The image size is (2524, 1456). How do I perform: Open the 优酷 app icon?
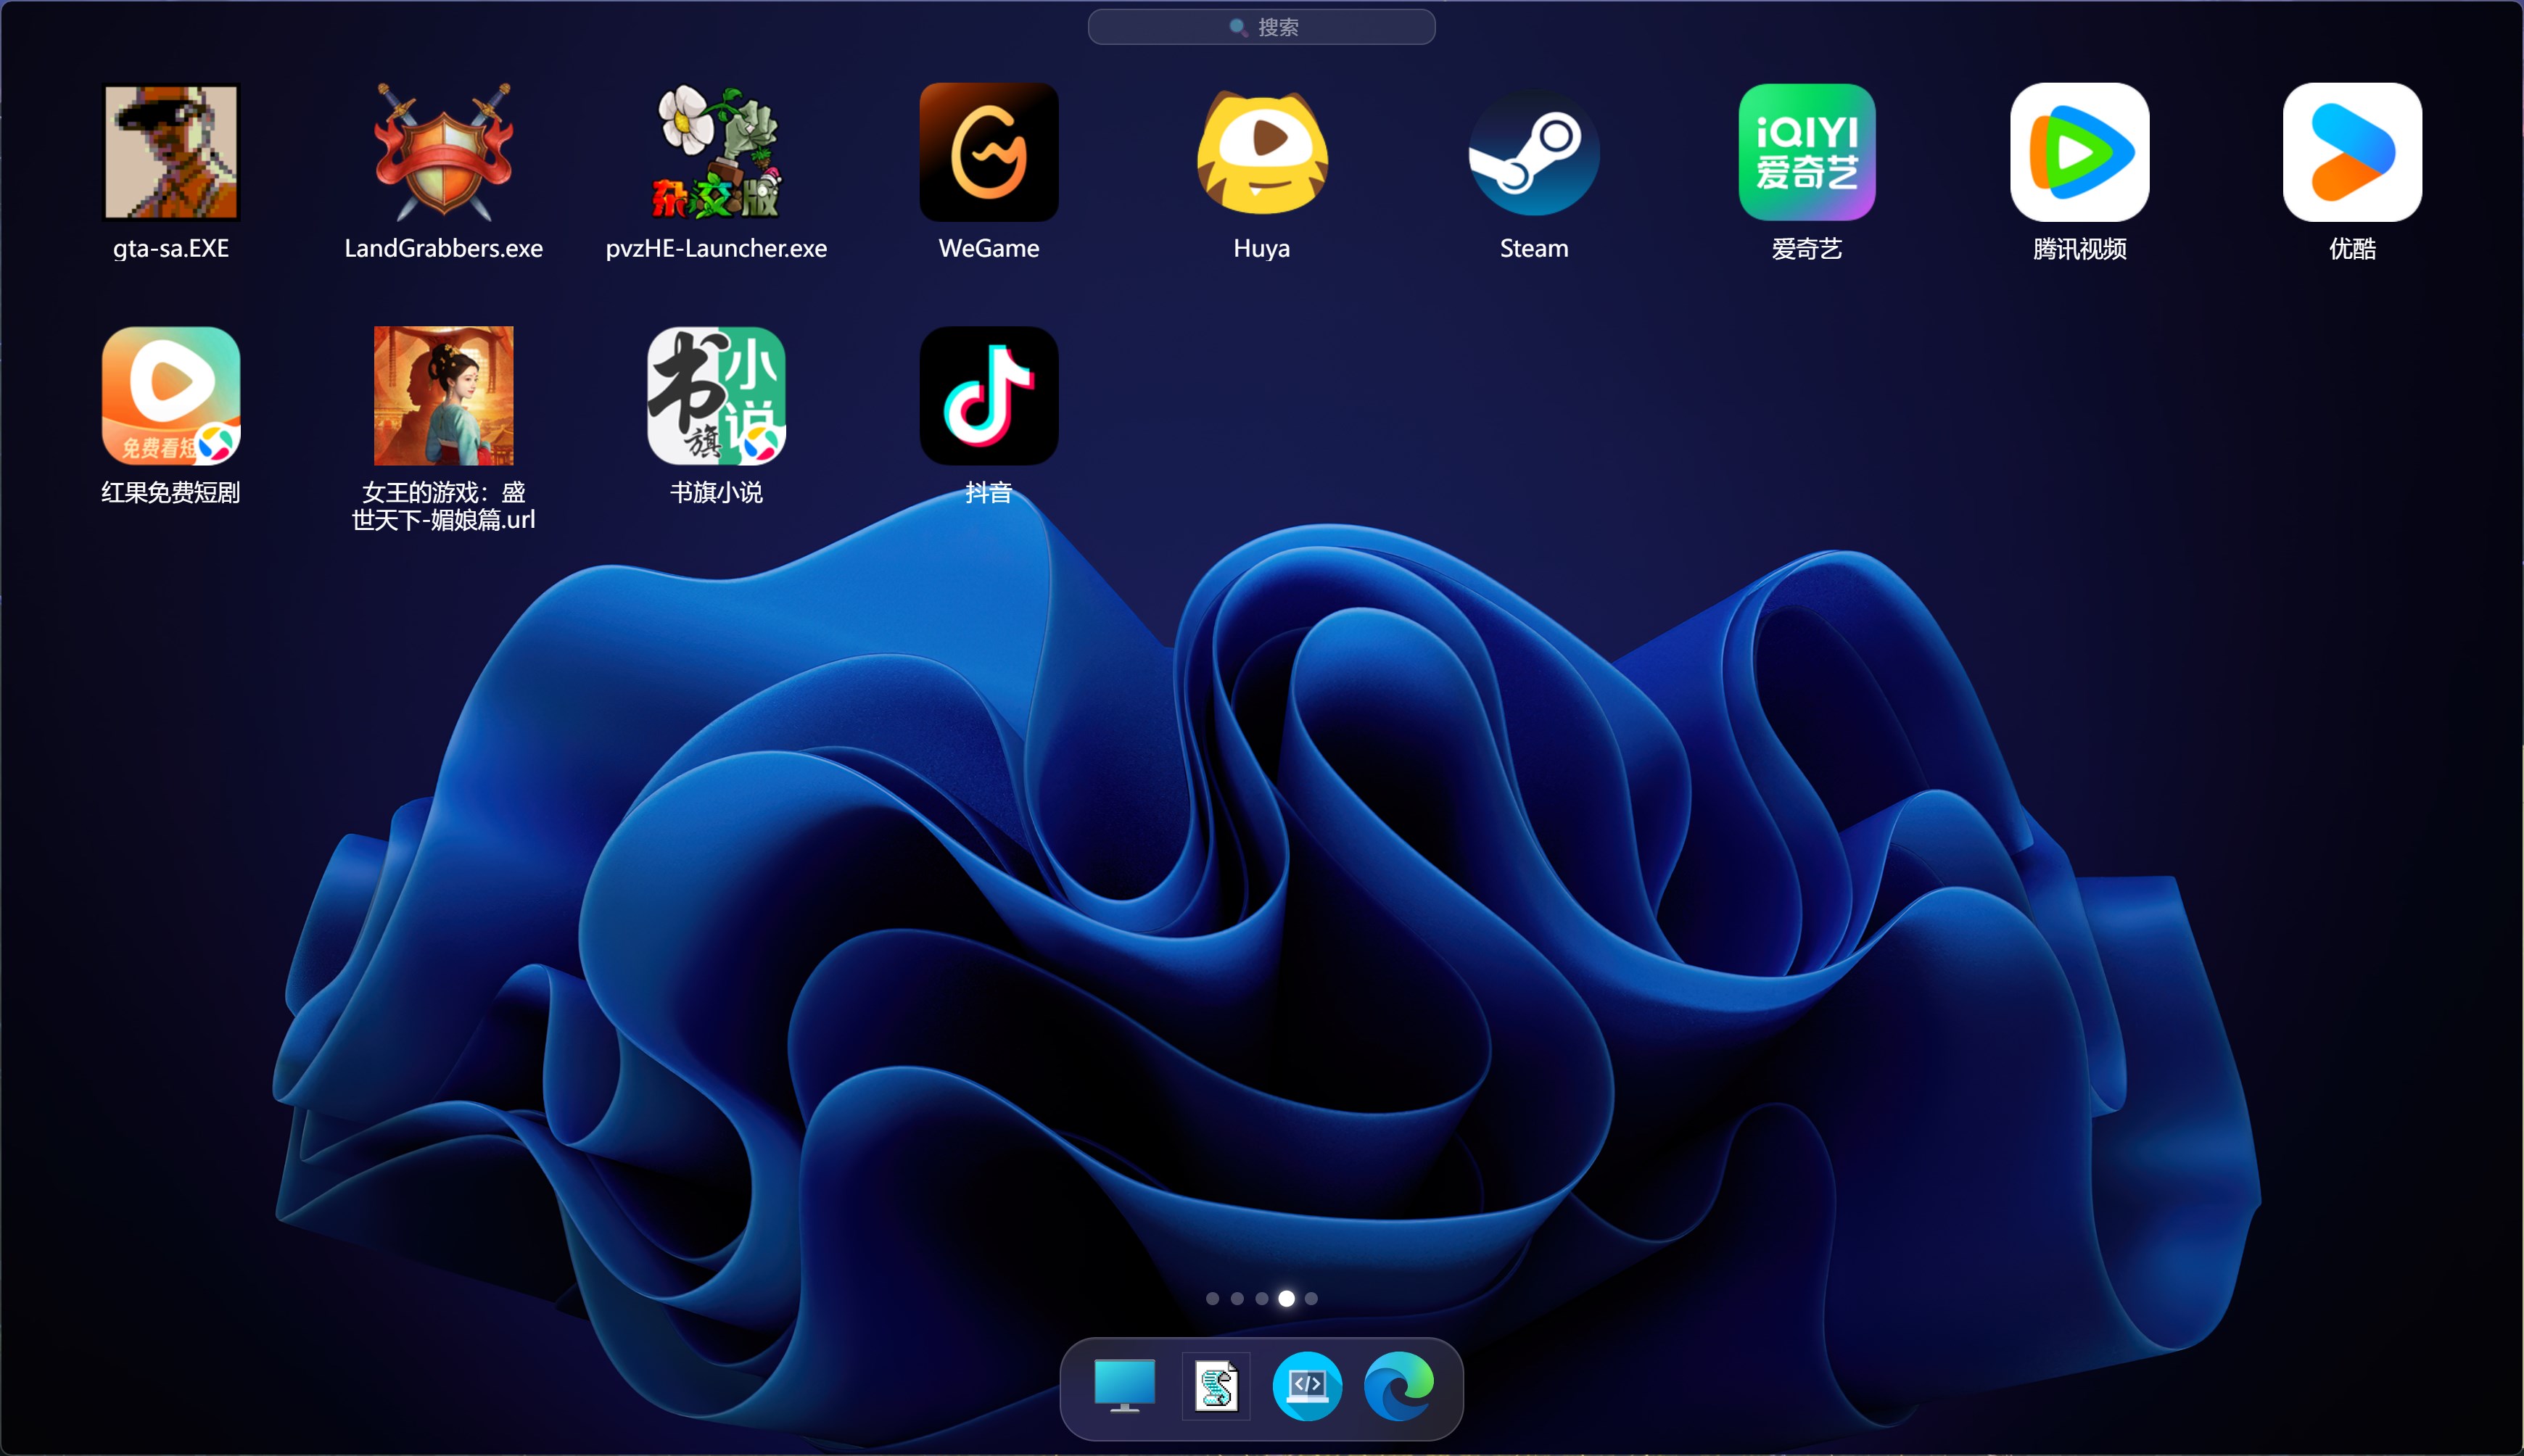(x=2353, y=152)
